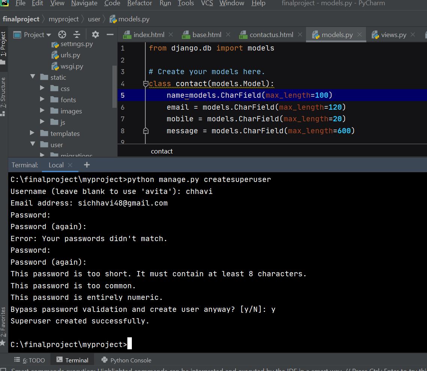Close the index.html tab

(171, 34)
